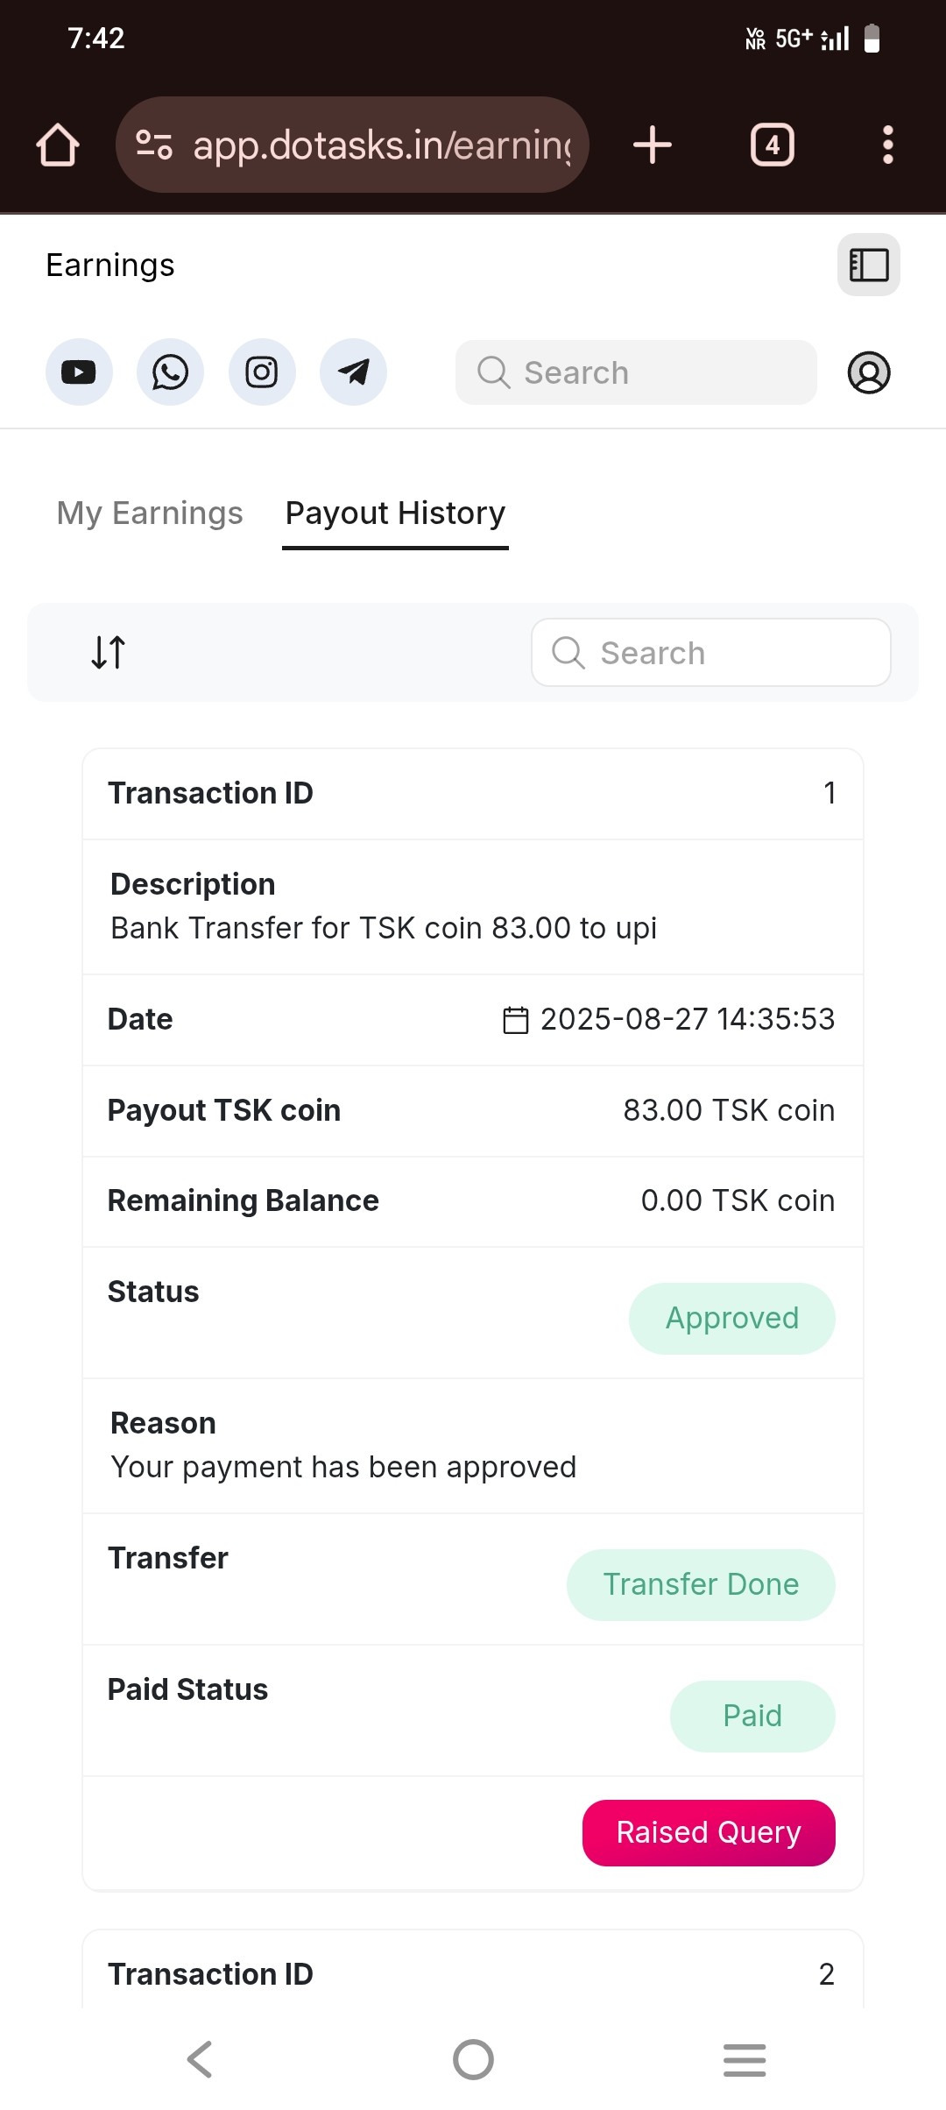Open the Telegram icon link
Image resolution: width=946 pixels, height=2110 pixels.
point(353,372)
